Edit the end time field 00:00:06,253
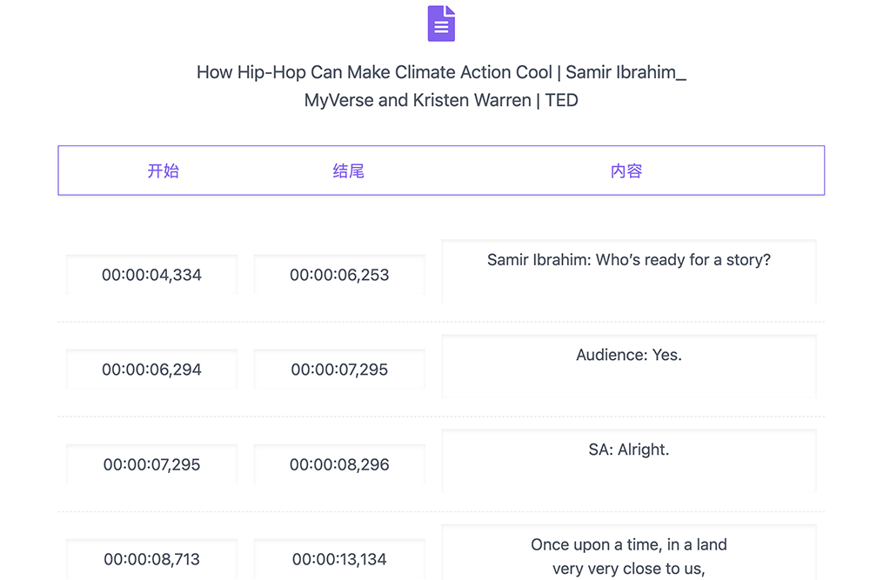The image size is (870, 580). (x=339, y=276)
